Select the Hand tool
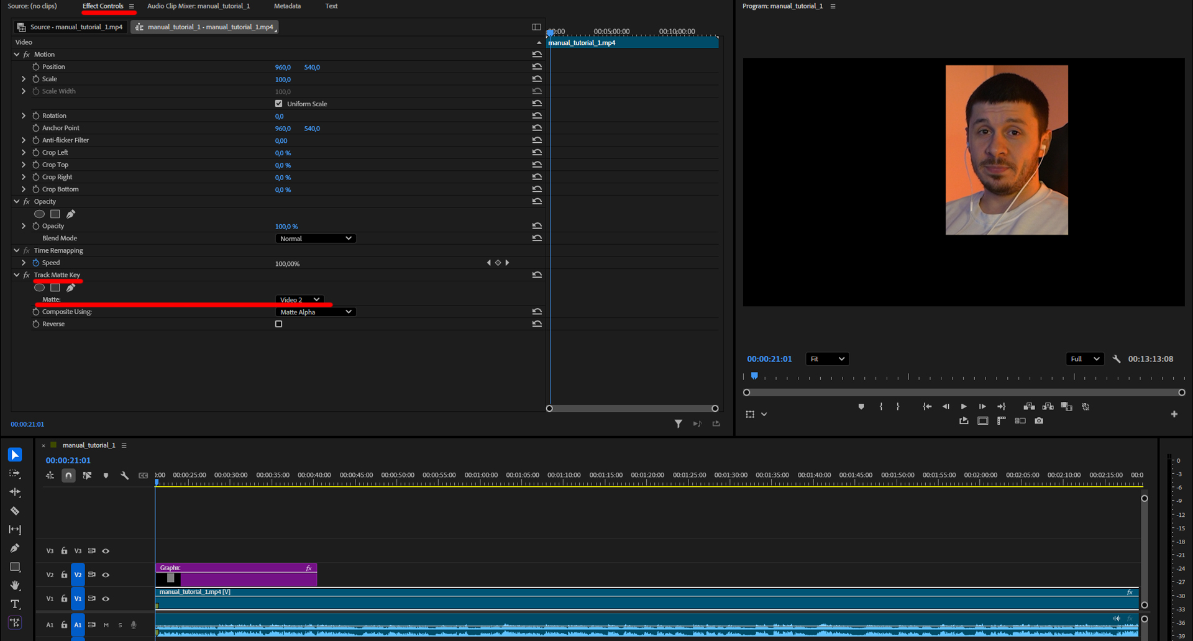This screenshot has height=641, width=1193. tap(15, 586)
